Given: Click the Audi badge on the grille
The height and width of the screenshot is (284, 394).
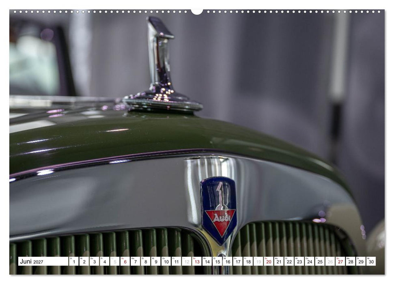Looking at the screenshot, I should point(219,211).
